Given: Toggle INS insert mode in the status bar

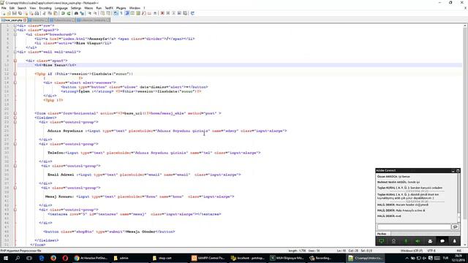Looking at the screenshot, I should 459,251.
